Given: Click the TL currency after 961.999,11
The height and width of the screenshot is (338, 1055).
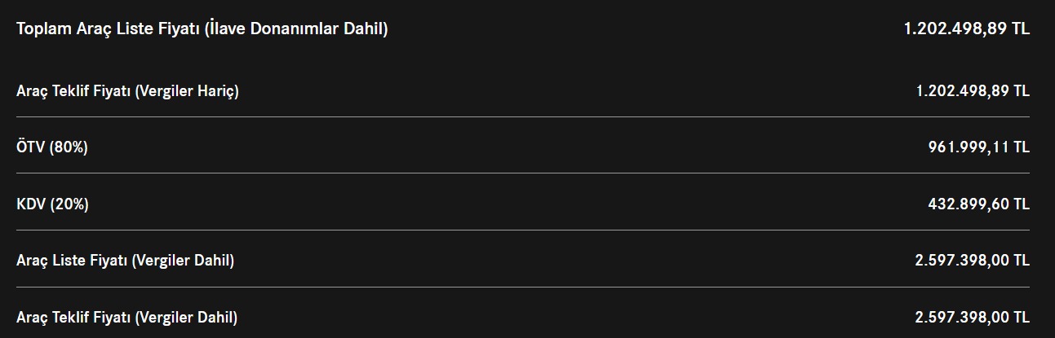Looking at the screenshot, I should (x=1021, y=147).
